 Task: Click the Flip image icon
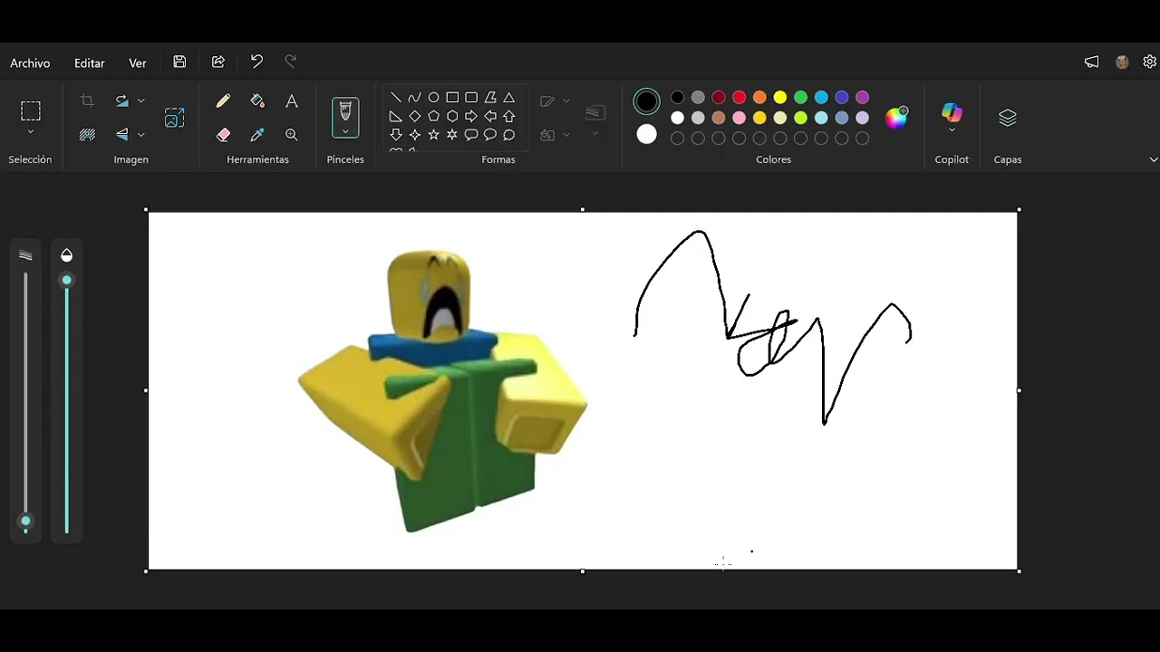[x=122, y=134]
